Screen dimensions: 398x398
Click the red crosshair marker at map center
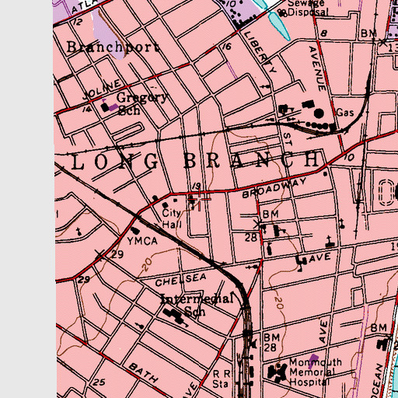point(199,199)
